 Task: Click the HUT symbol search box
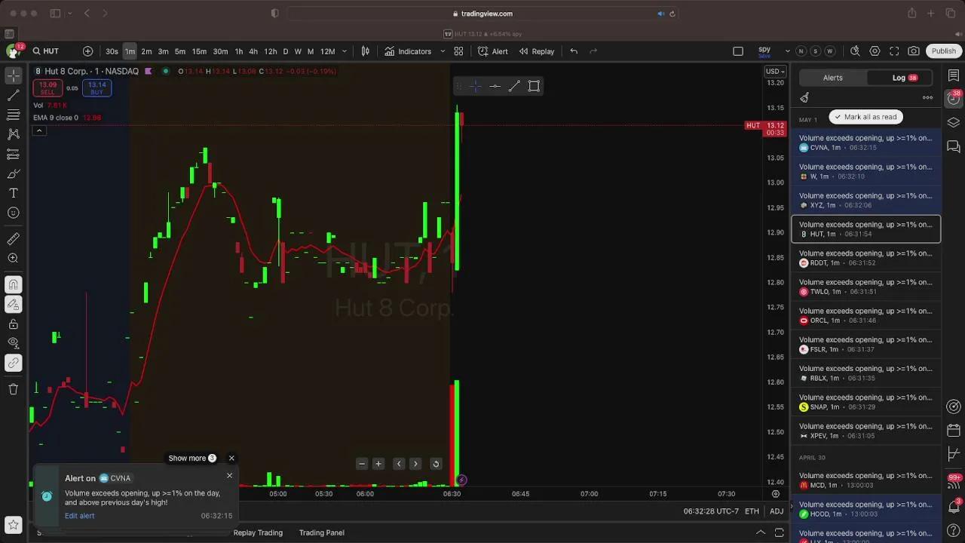coord(51,51)
